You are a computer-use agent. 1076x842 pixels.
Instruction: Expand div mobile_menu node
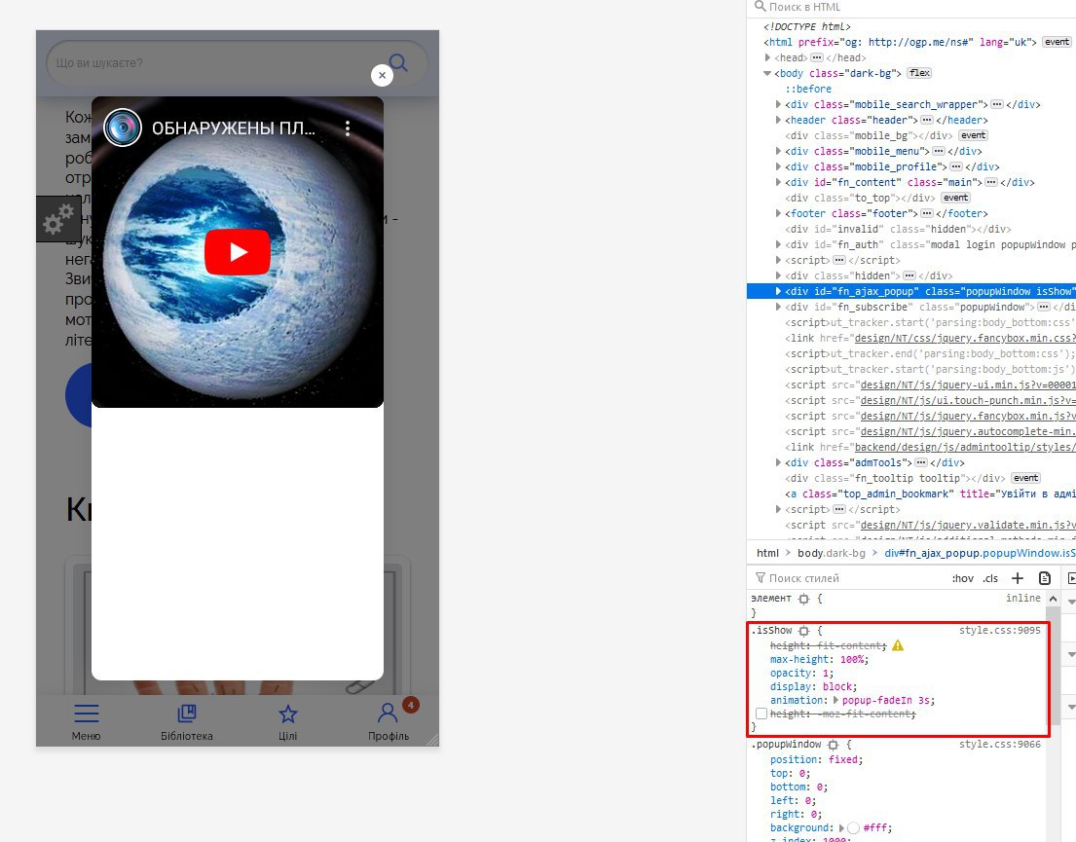tap(778, 151)
